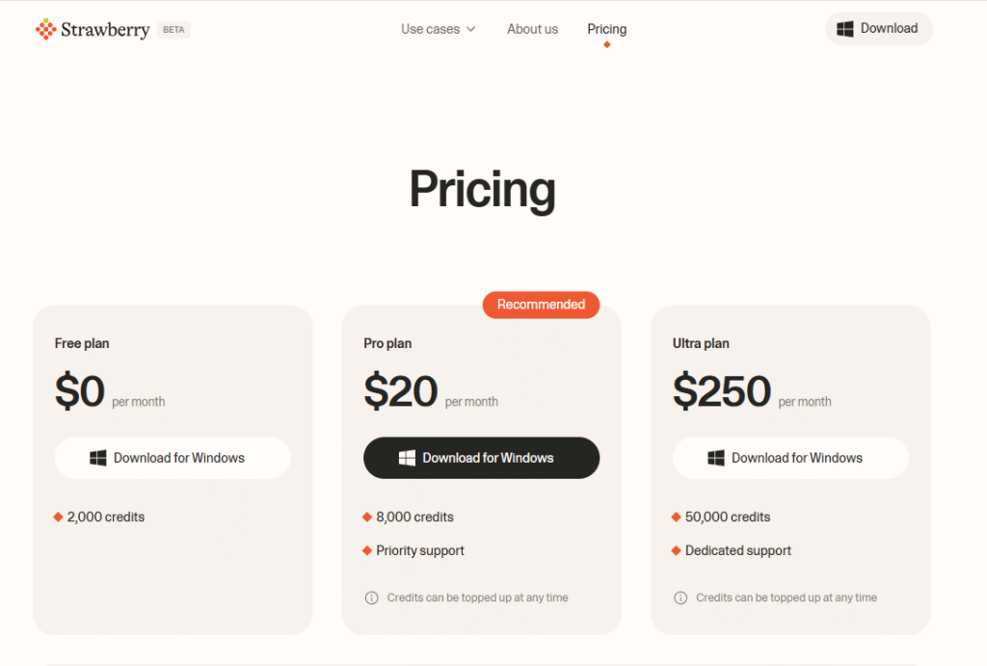987x666 pixels.
Task: Click Windows icon in Free plan download button
Action: pyautogui.click(x=98, y=458)
